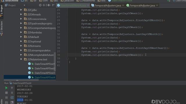Click com breadcrumb in navigation bar
This screenshot has height=104, width=186.
43,1
